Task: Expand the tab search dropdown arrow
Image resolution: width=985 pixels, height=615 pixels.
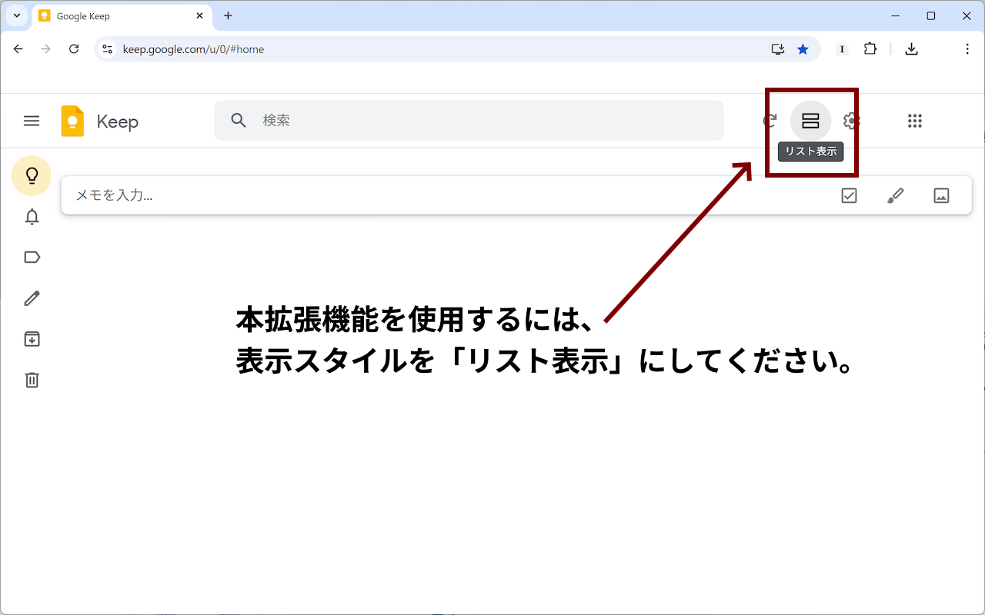Action: point(16,15)
